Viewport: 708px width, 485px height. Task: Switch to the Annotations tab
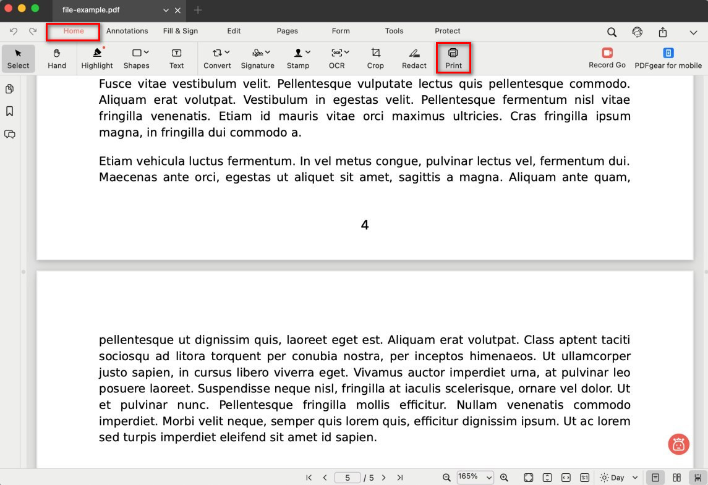[127, 31]
